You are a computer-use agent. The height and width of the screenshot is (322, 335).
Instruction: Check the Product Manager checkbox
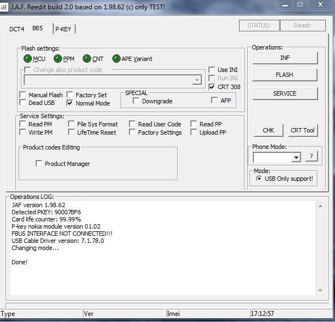click(x=39, y=163)
